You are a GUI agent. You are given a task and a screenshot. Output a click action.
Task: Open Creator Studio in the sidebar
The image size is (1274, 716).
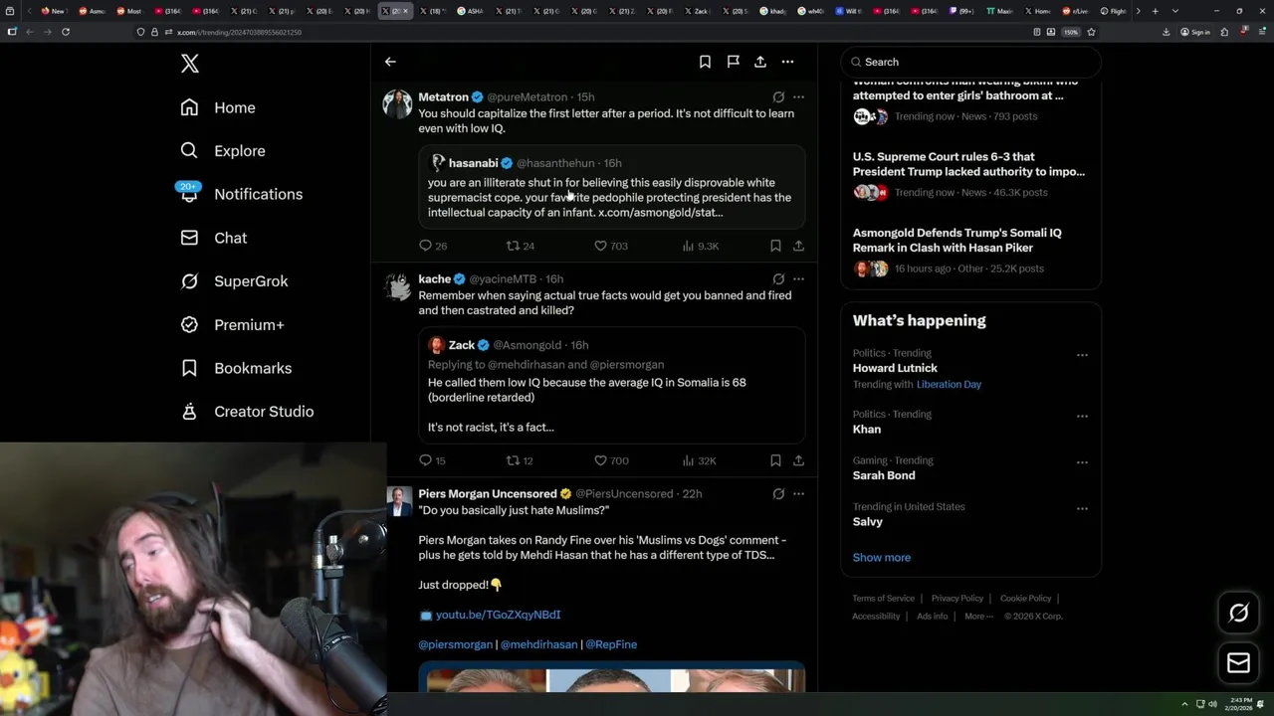[247, 412]
